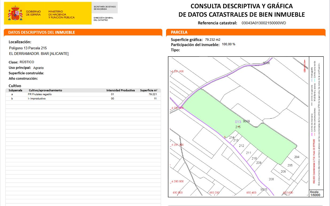Select the Datos Descriptivos del Inmueble header
This screenshot has width=330, height=206.
(42, 33)
